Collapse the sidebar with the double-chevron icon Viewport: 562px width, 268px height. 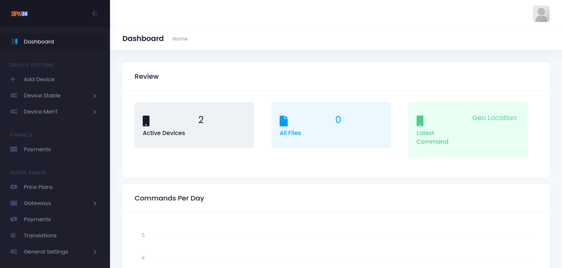(95, 13)
